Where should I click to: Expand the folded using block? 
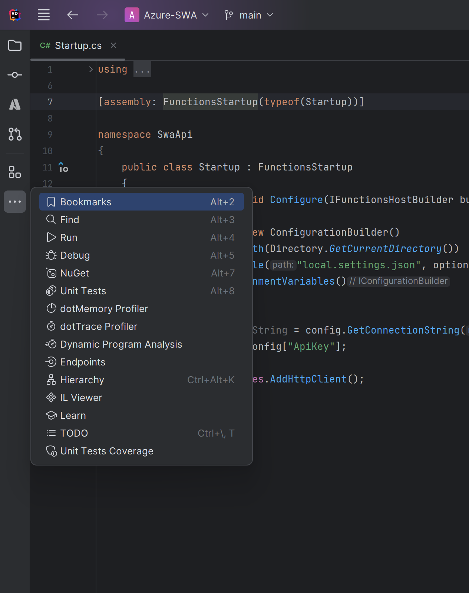pyautogui.click(x=90, y=69)
